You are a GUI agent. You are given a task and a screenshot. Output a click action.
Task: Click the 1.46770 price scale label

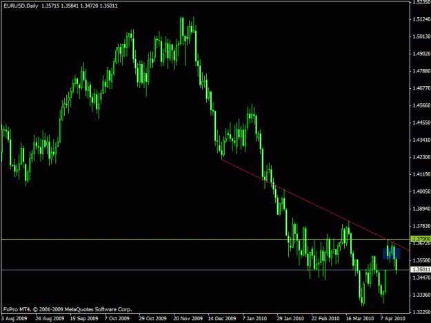pyautogui.click(x=421, y=88)
